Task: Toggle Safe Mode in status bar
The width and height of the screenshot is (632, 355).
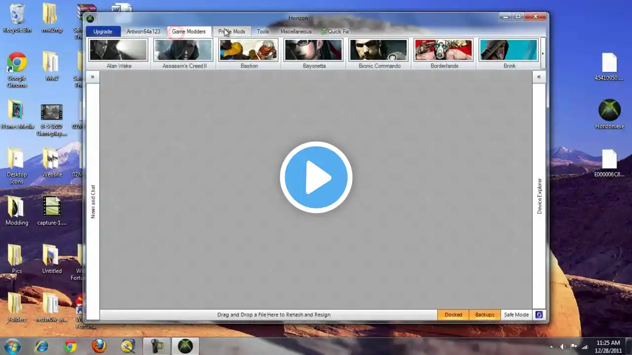Action: click(x=516, y=315)
